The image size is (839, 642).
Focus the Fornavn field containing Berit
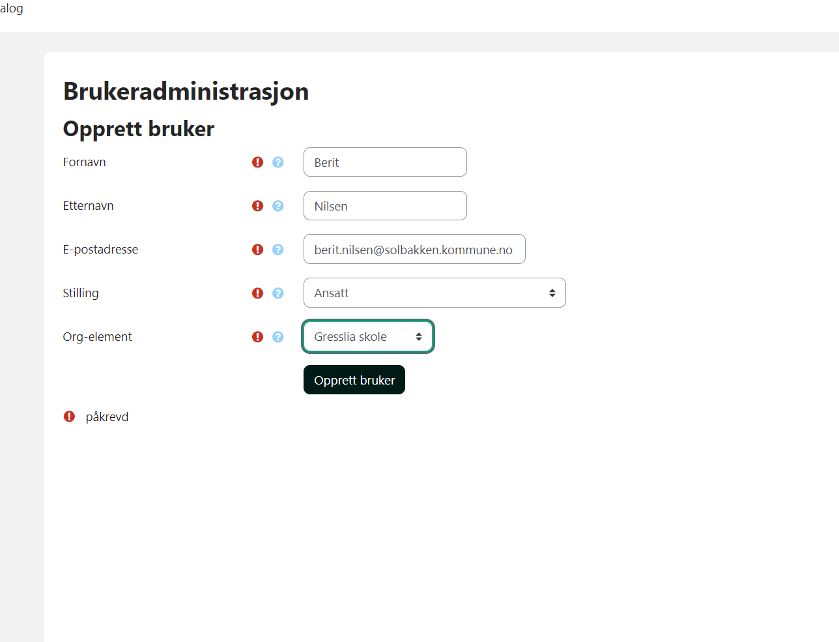click(x=385, y=162)
